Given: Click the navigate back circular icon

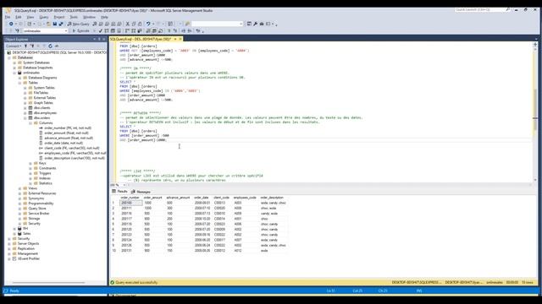Looking at the screenshot, I should [11, 24].
